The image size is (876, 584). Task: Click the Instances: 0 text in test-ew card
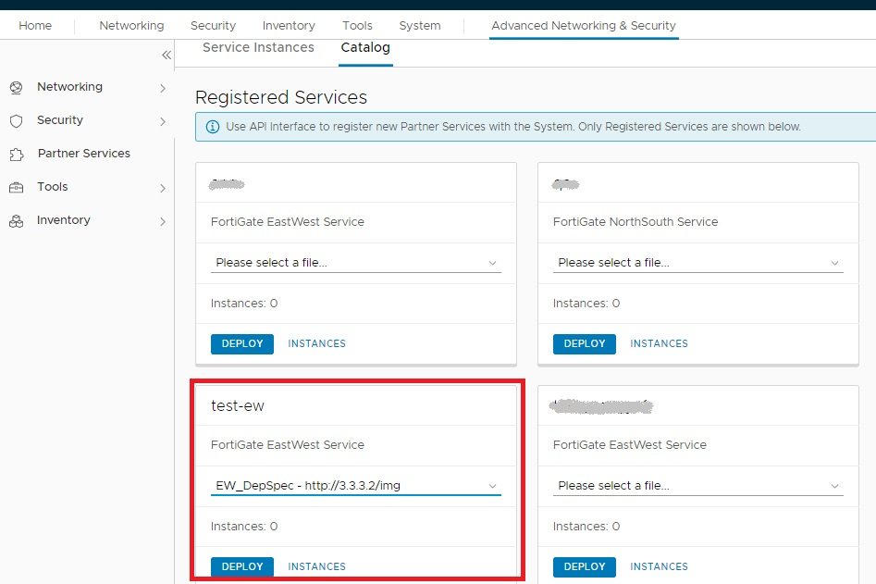click(x=244, y=527)
